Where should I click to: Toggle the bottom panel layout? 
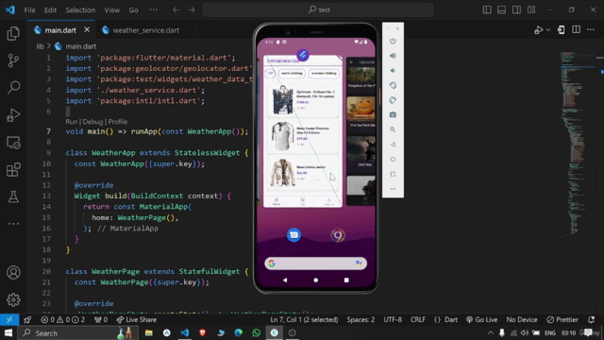(501, 10)
